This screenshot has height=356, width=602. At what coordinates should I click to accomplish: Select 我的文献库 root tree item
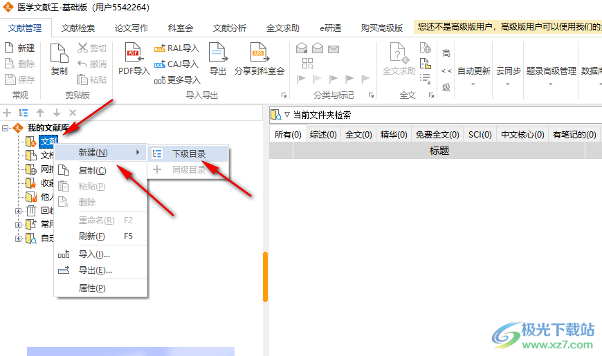48,128
